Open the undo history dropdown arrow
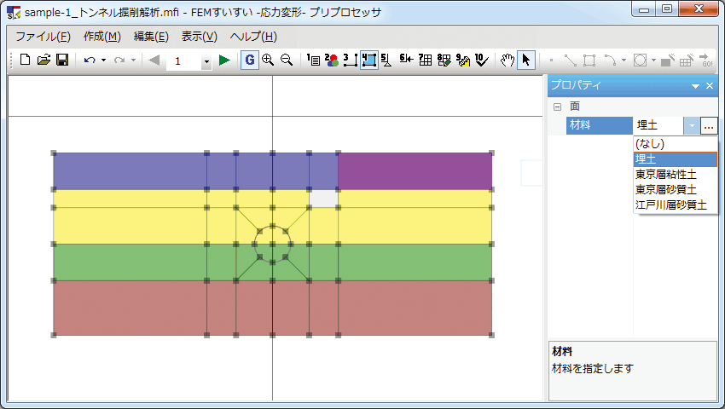Viewport: 725px width, 409px height. pyautogui.click(x=103, y=60)
